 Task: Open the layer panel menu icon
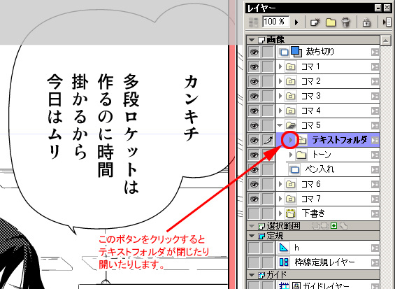pyautogui.click(x=387, y=22)
